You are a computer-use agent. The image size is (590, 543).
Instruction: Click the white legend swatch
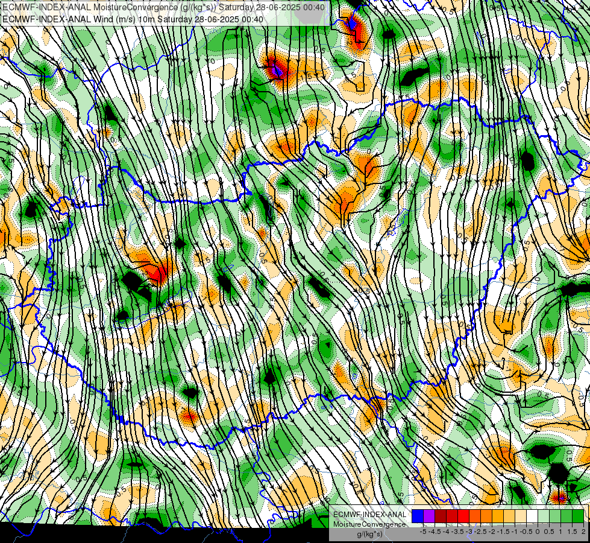pyautogui.click(x=532, y=516)
